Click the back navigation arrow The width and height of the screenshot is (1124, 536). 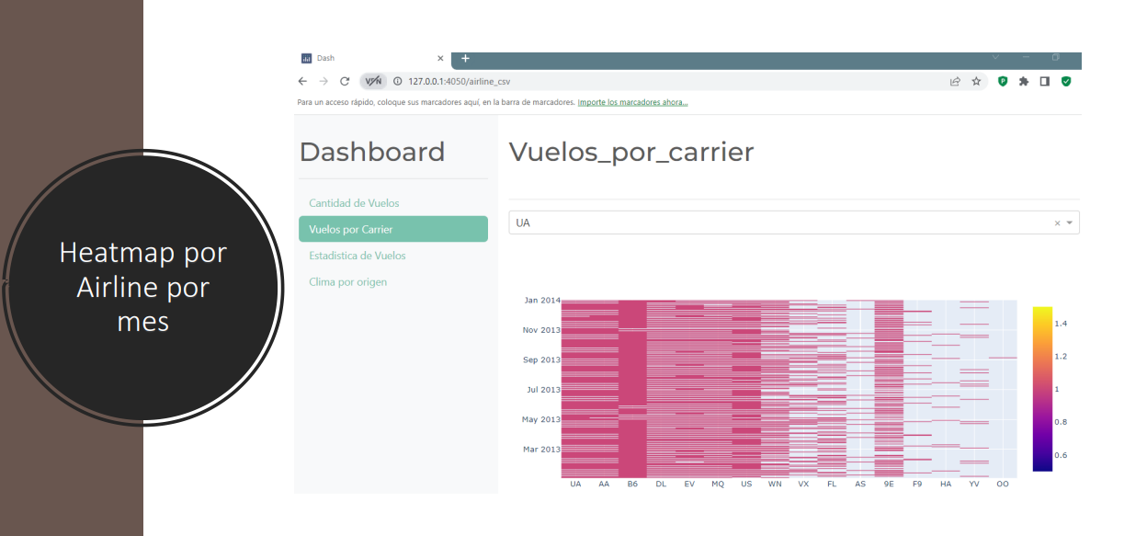click(x=302, y=81)
